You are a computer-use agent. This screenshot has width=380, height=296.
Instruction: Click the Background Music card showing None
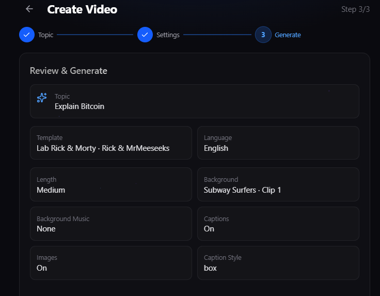point(111,224)
